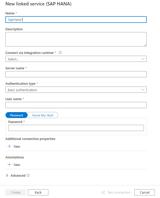Screen dimensions: 160x198
Task: Focus the User name input
Action: 76,105
